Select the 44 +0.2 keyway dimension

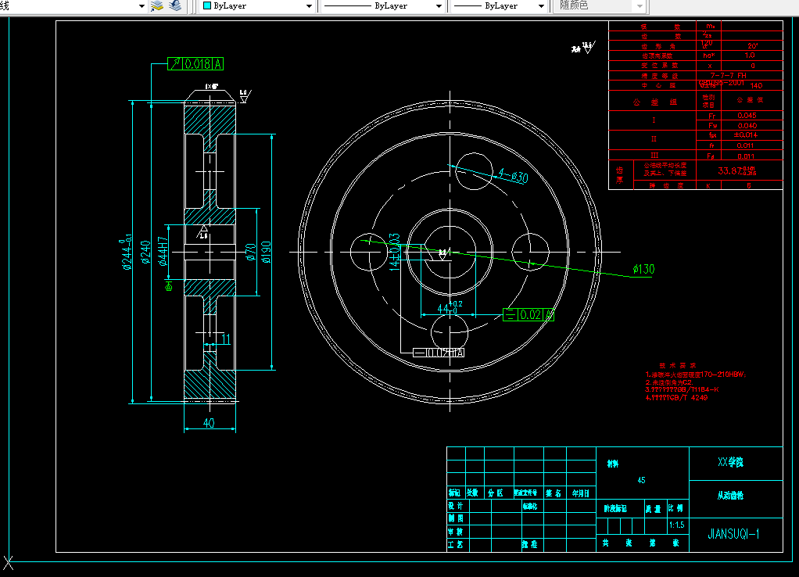(450, 307)
